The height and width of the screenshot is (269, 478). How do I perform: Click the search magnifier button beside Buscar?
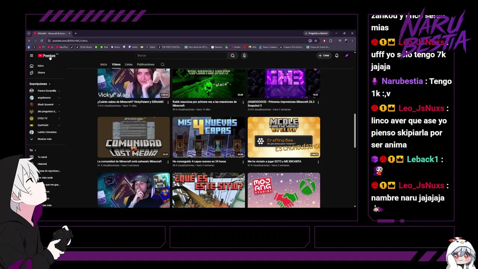point(233,56)
